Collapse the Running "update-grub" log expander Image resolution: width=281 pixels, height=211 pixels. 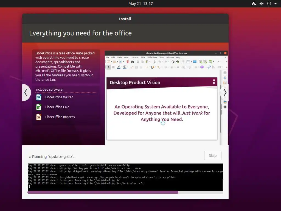(x=30, y=157)
